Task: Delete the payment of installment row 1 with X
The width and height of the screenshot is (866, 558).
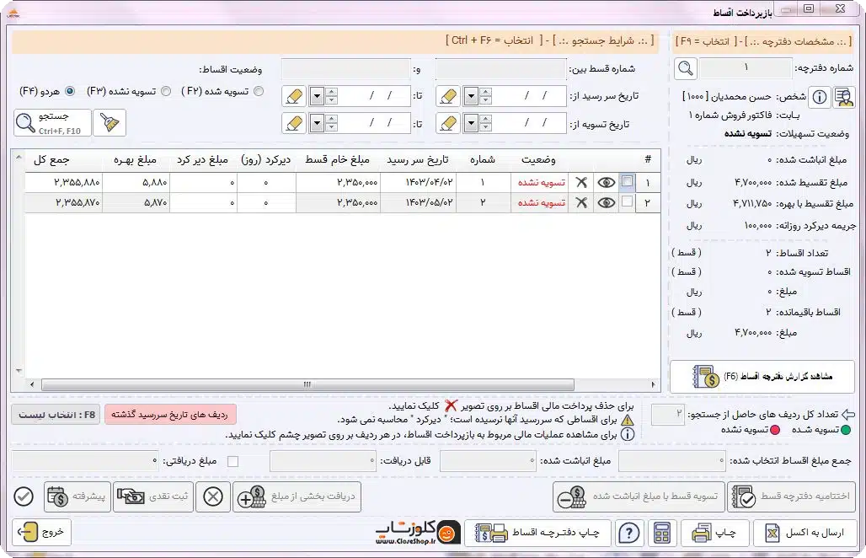Action: [581, 182]
